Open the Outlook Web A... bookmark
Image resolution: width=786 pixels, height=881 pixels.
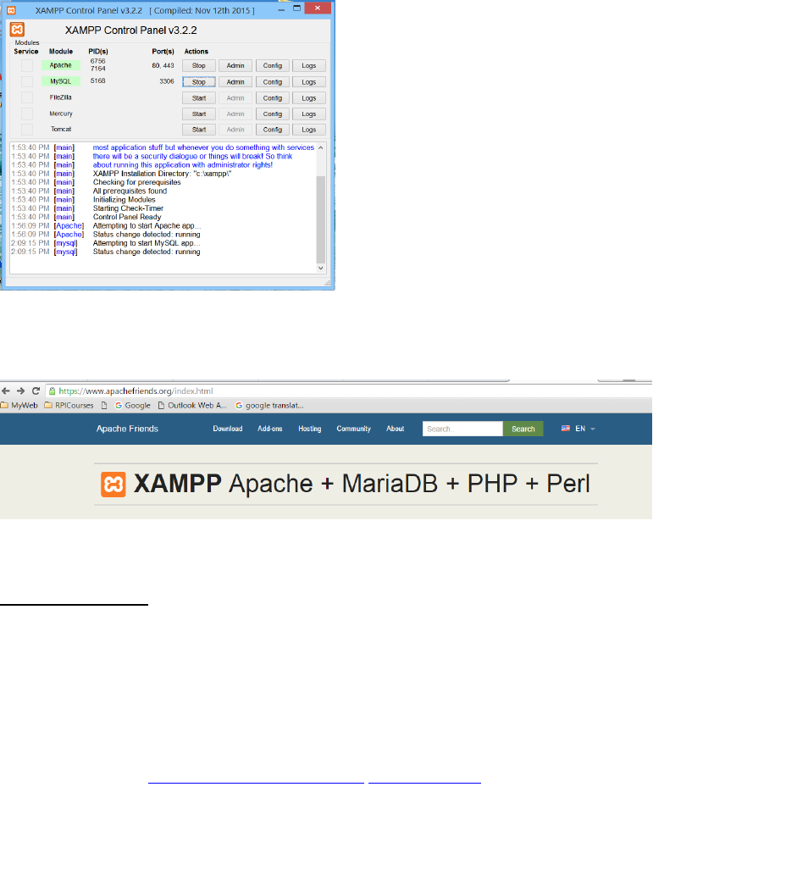pyautogui.click(x=192, y=405)
